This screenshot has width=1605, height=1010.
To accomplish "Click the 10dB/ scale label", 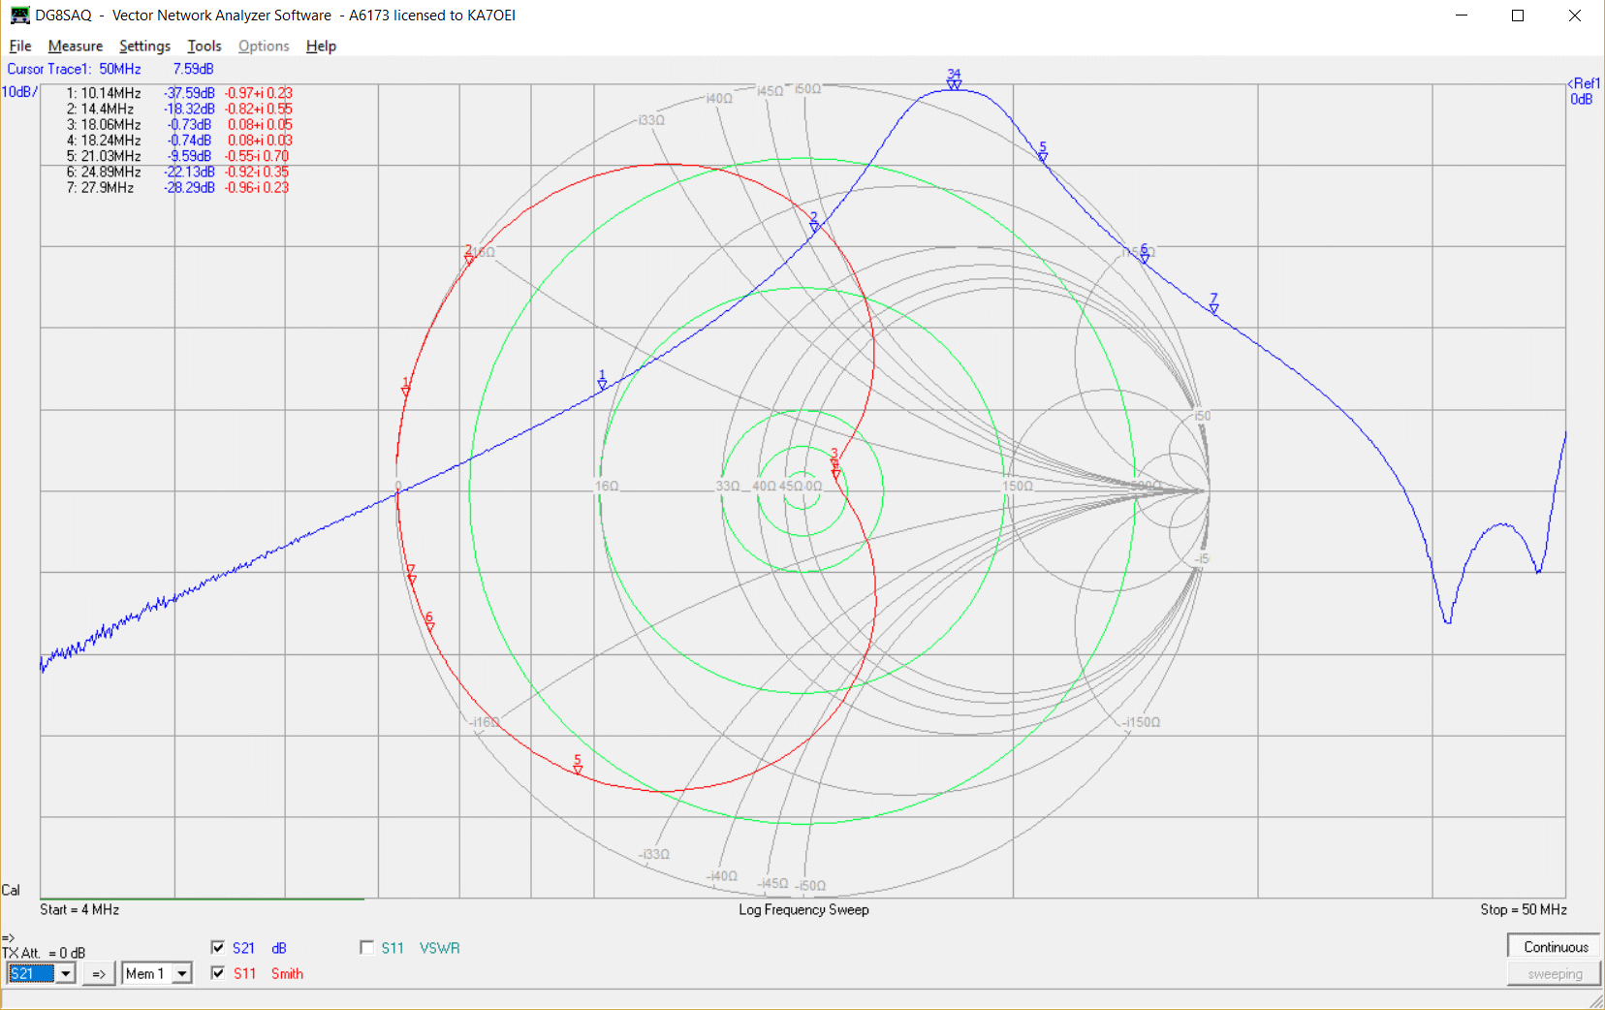I will (x=19, y=92).
